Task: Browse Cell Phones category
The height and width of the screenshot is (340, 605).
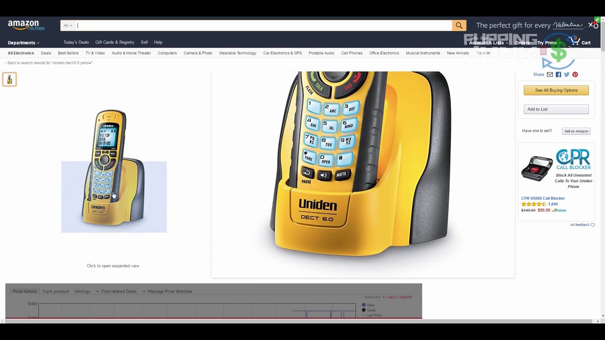Action: 352,53
